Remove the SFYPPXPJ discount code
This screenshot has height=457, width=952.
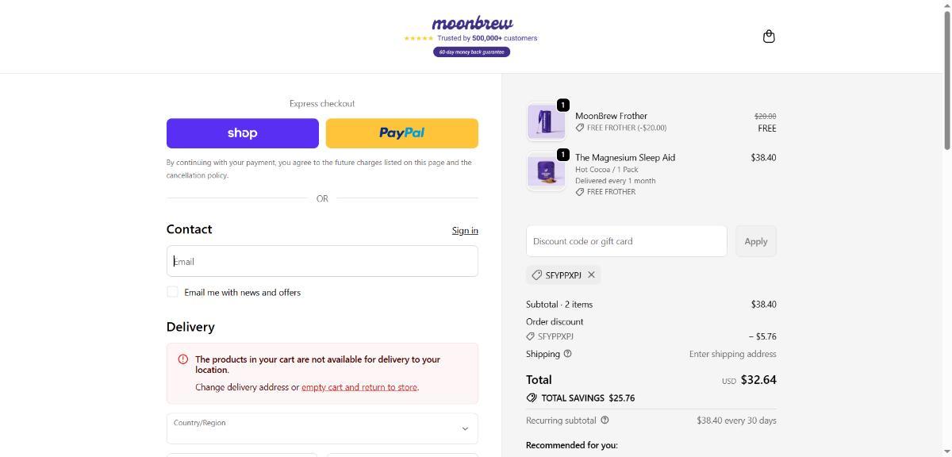(591, 275)
